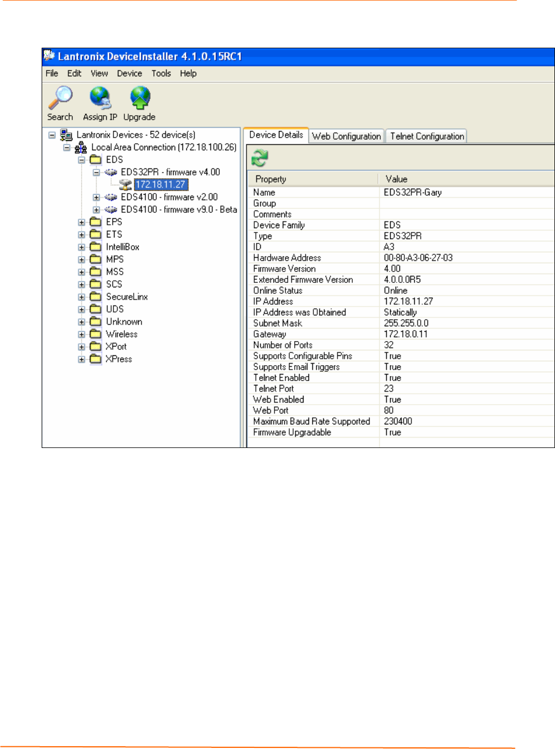The image size is (555, 749).
Task: Click the Assign IP globe icon
Action: click(x=100, y=98)
